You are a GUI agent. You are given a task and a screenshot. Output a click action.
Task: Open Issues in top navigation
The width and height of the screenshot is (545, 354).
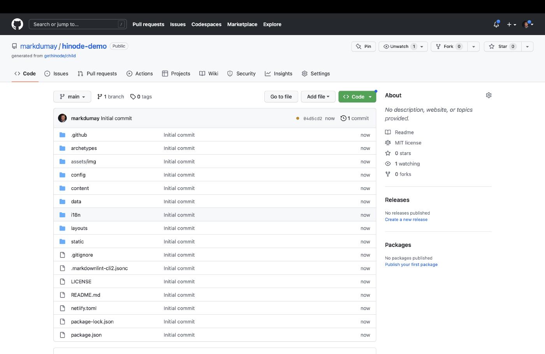pyautogui.click(x=178, y=24)
